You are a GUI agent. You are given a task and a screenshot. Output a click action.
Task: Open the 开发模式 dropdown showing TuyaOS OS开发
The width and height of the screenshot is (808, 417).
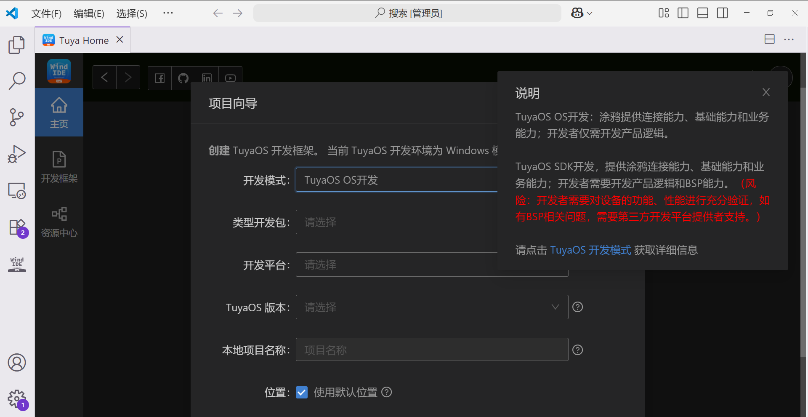(396, 179)
